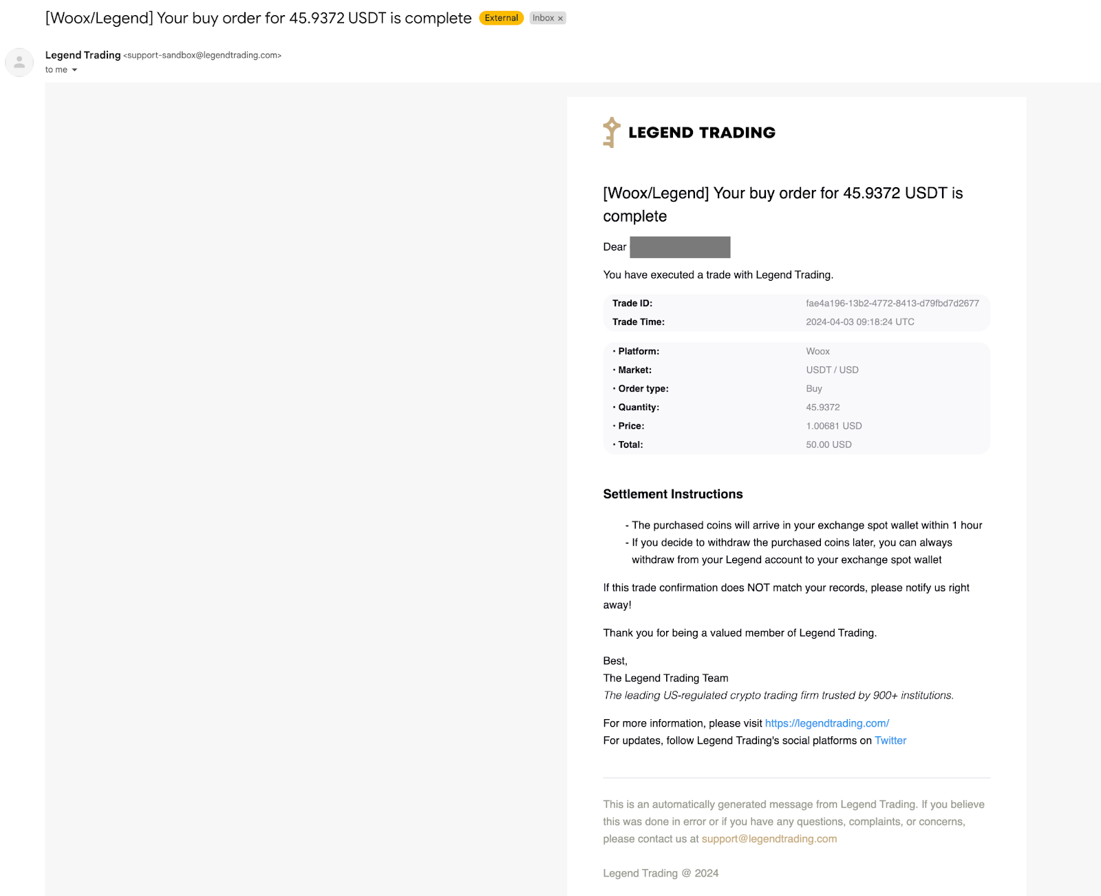The width and height of the screenshot is (1101, 896).
Task: Click the sender email address support-sandbox@legendtrading.com
Action: click(202, 56)
